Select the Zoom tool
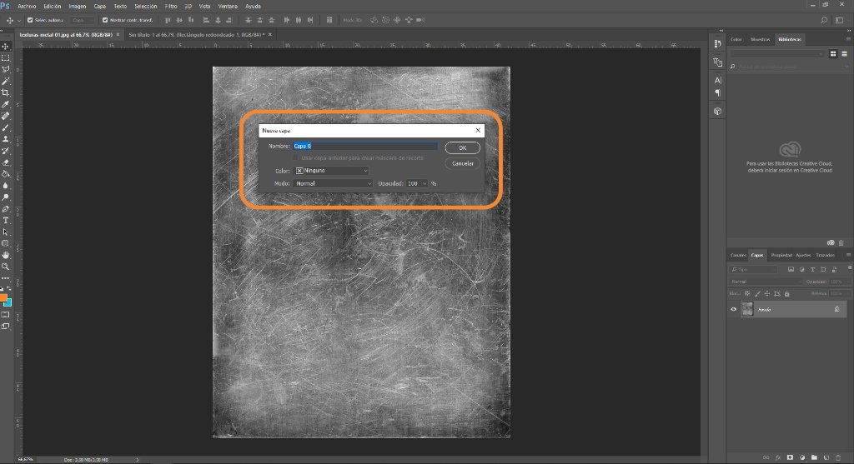This screenshot has width=854, height=464. click(6, 267)
